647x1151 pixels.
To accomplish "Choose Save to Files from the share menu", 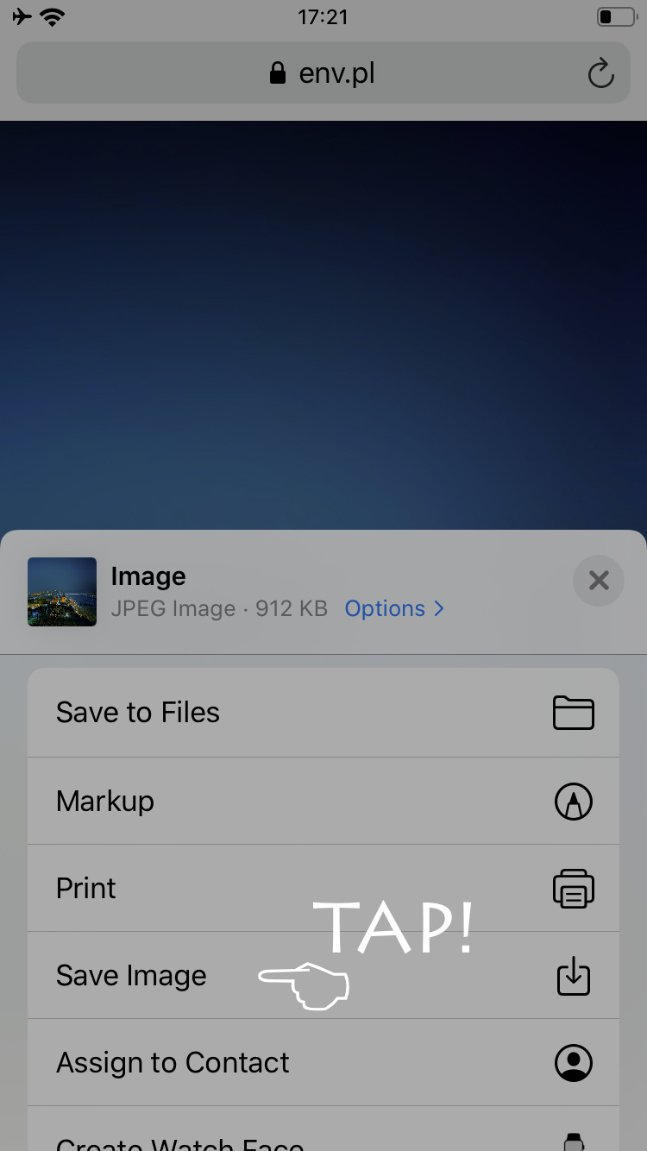I will click(138, 713).
